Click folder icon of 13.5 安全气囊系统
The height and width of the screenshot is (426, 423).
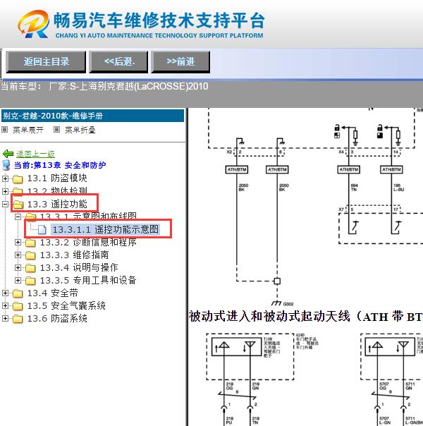click(x=18, y=306)
